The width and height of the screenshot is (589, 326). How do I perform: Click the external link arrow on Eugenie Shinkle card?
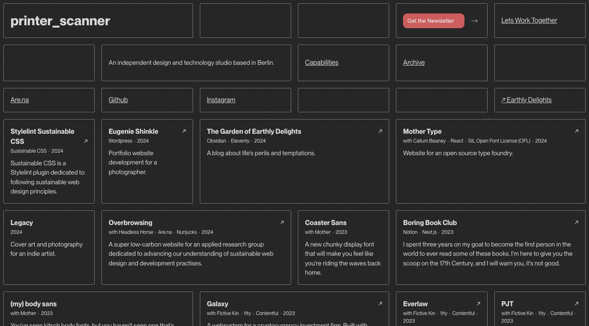pyautogui.click(x=184, y=131)
